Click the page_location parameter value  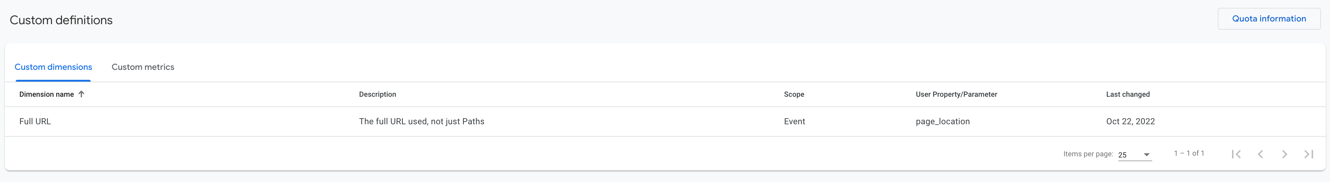[x=942, y=121]
